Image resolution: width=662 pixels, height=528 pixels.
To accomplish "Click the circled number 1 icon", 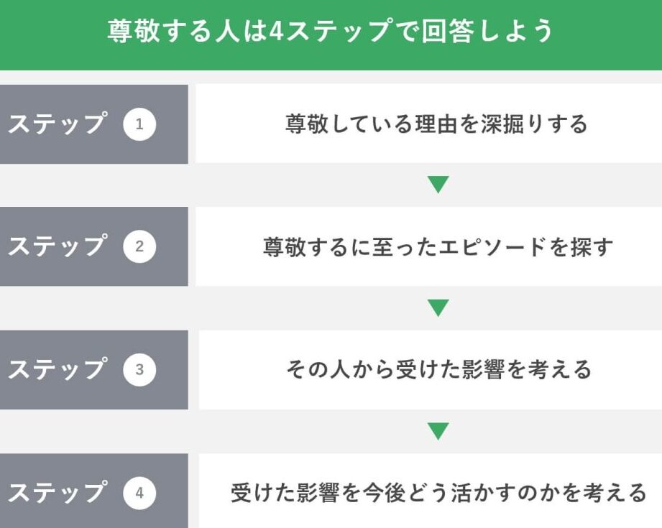I will (139, 124).
